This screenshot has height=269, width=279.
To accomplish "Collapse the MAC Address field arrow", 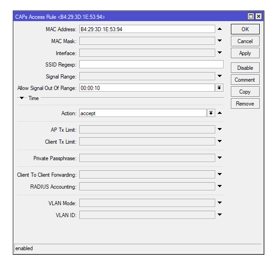I will point(220,29).
